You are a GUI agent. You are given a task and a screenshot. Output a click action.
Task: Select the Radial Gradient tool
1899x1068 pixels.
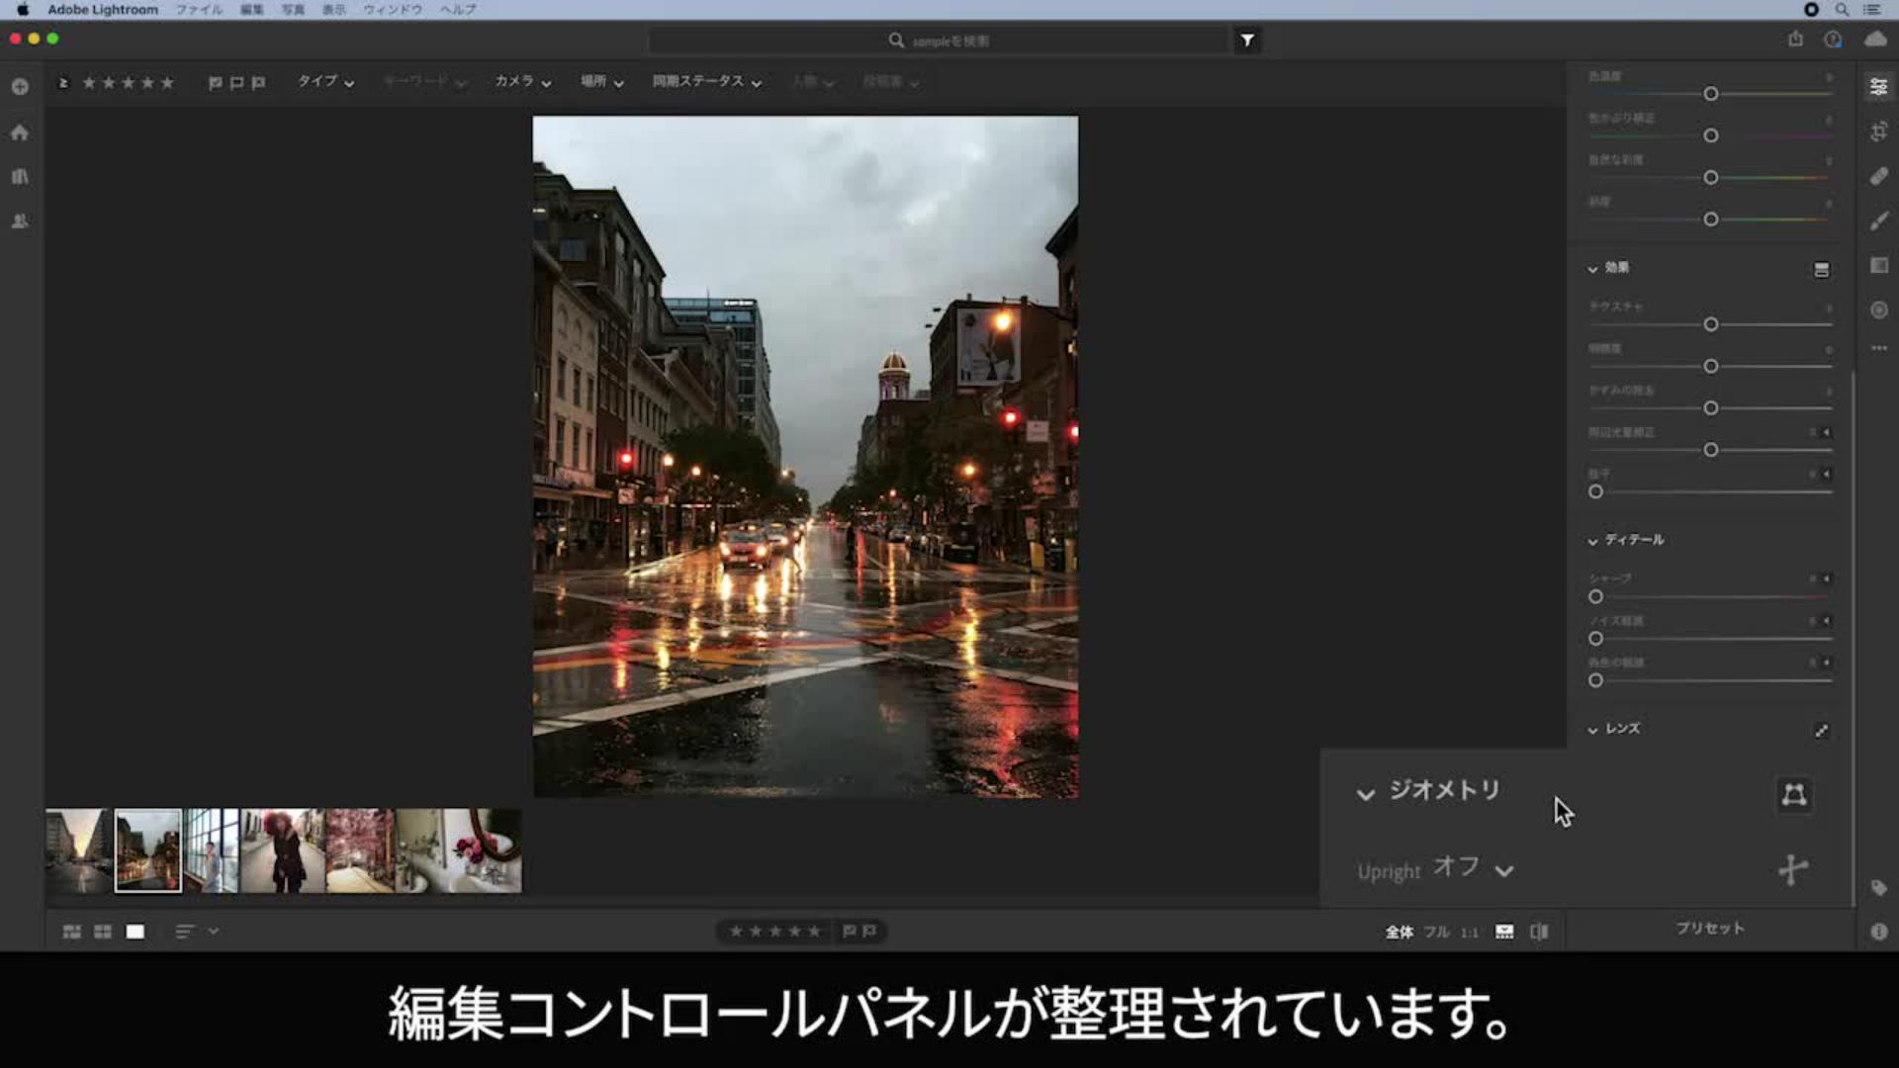[1878, 311]
